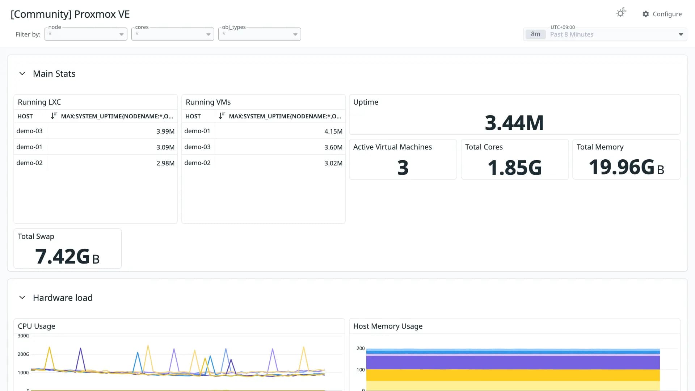This screenshot has width=695, height=391.
Task: Select demo-01 row in Running LXC
Action: [x=96, y=147]
